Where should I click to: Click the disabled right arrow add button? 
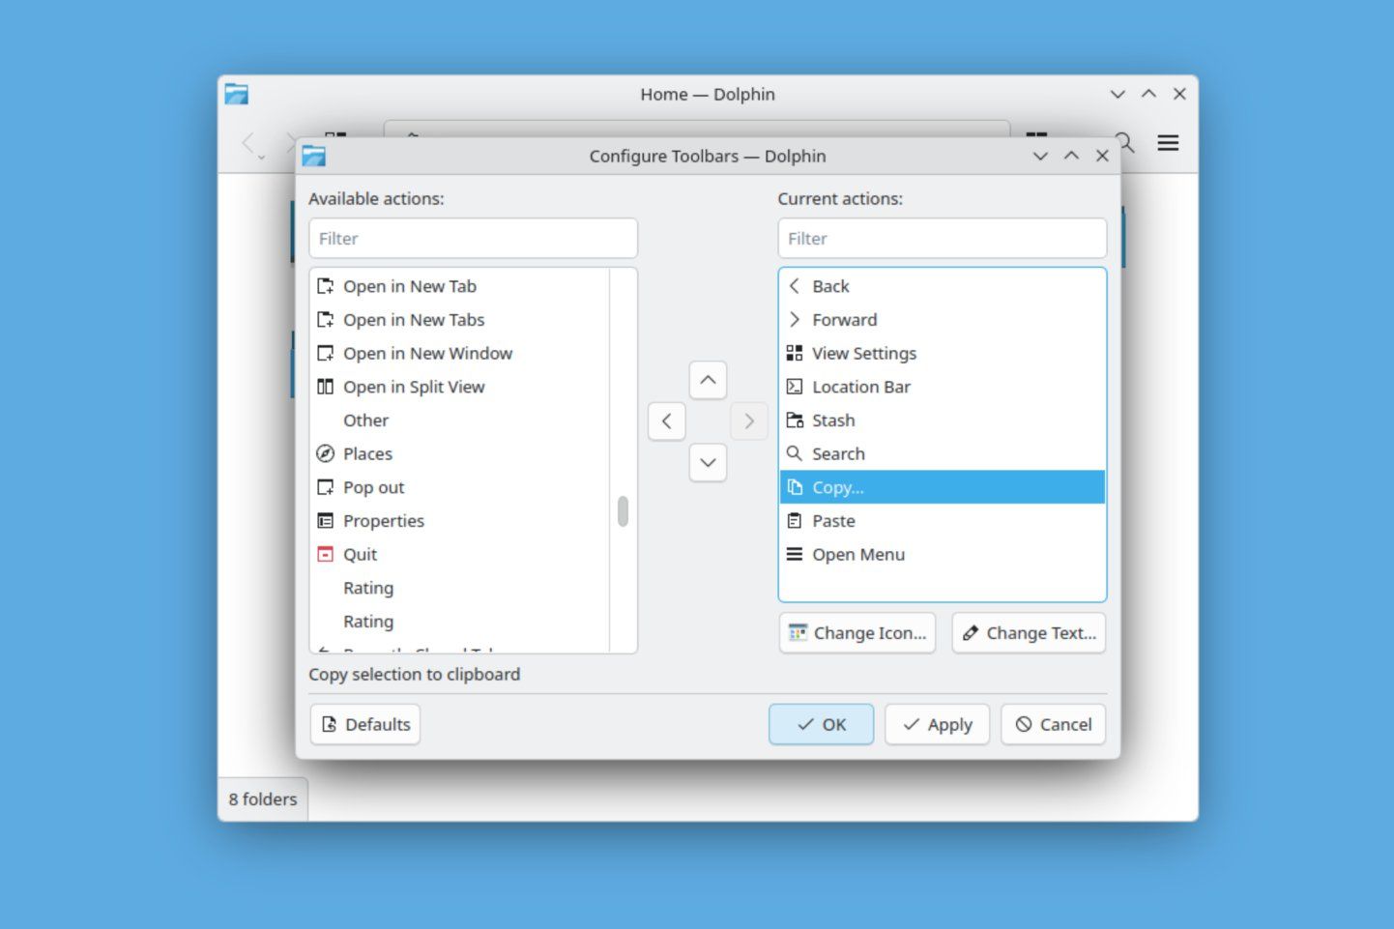click(x=749, y=421)
